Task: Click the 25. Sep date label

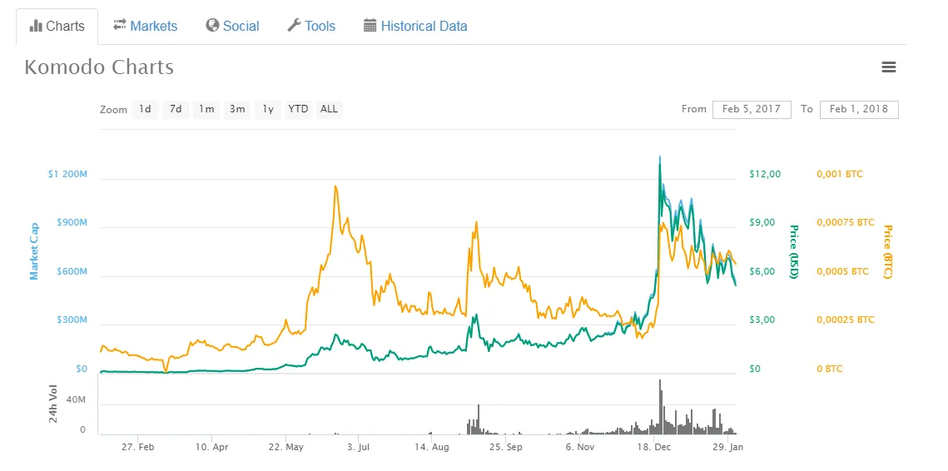Action: 506,448
